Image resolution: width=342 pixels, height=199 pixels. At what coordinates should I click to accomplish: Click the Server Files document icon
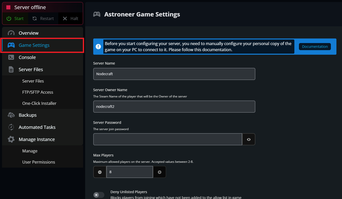[12, 69]
